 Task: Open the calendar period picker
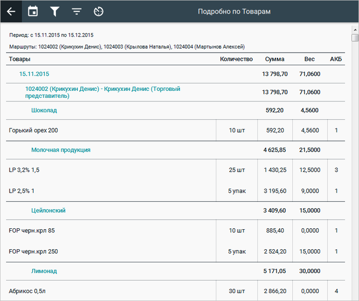[x=33, y=12]
